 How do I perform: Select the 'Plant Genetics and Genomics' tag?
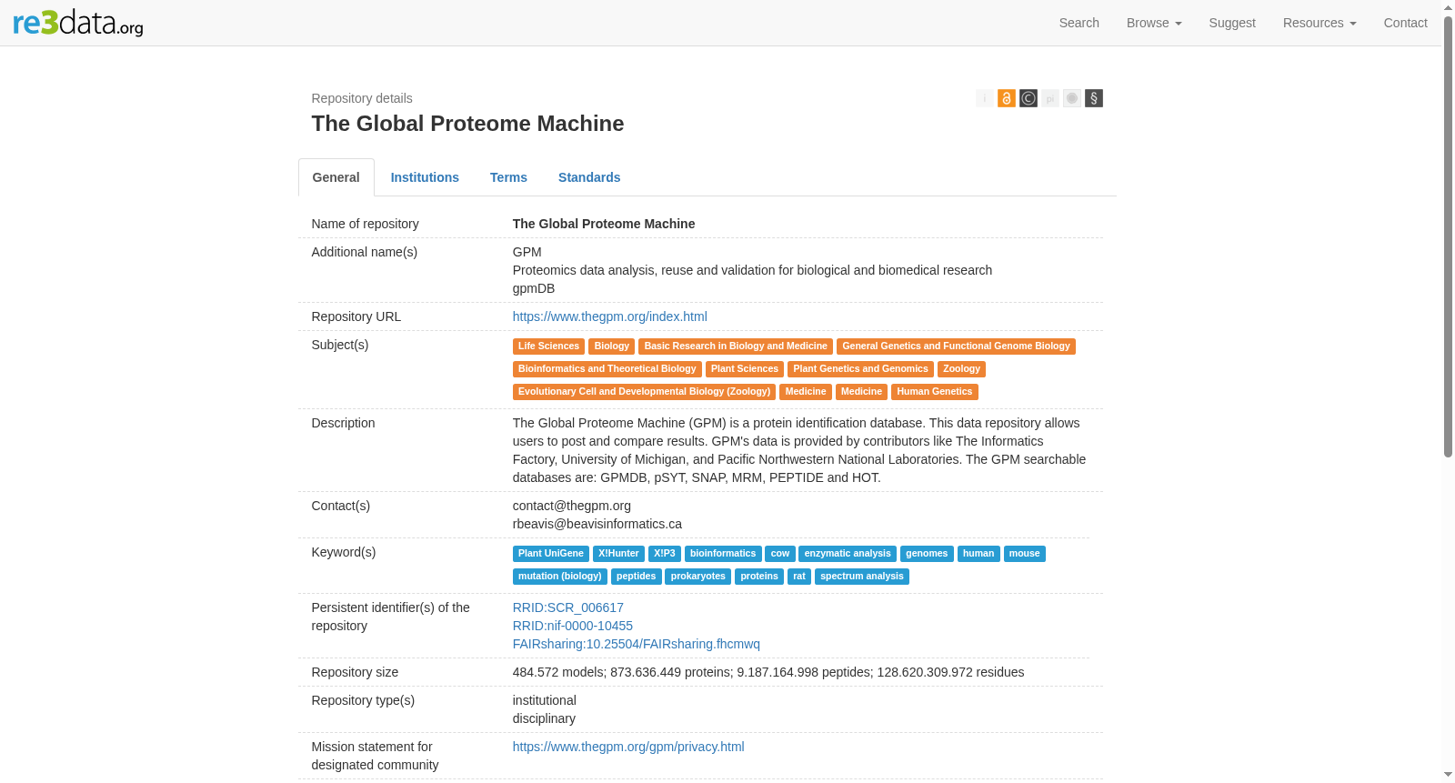860,369
